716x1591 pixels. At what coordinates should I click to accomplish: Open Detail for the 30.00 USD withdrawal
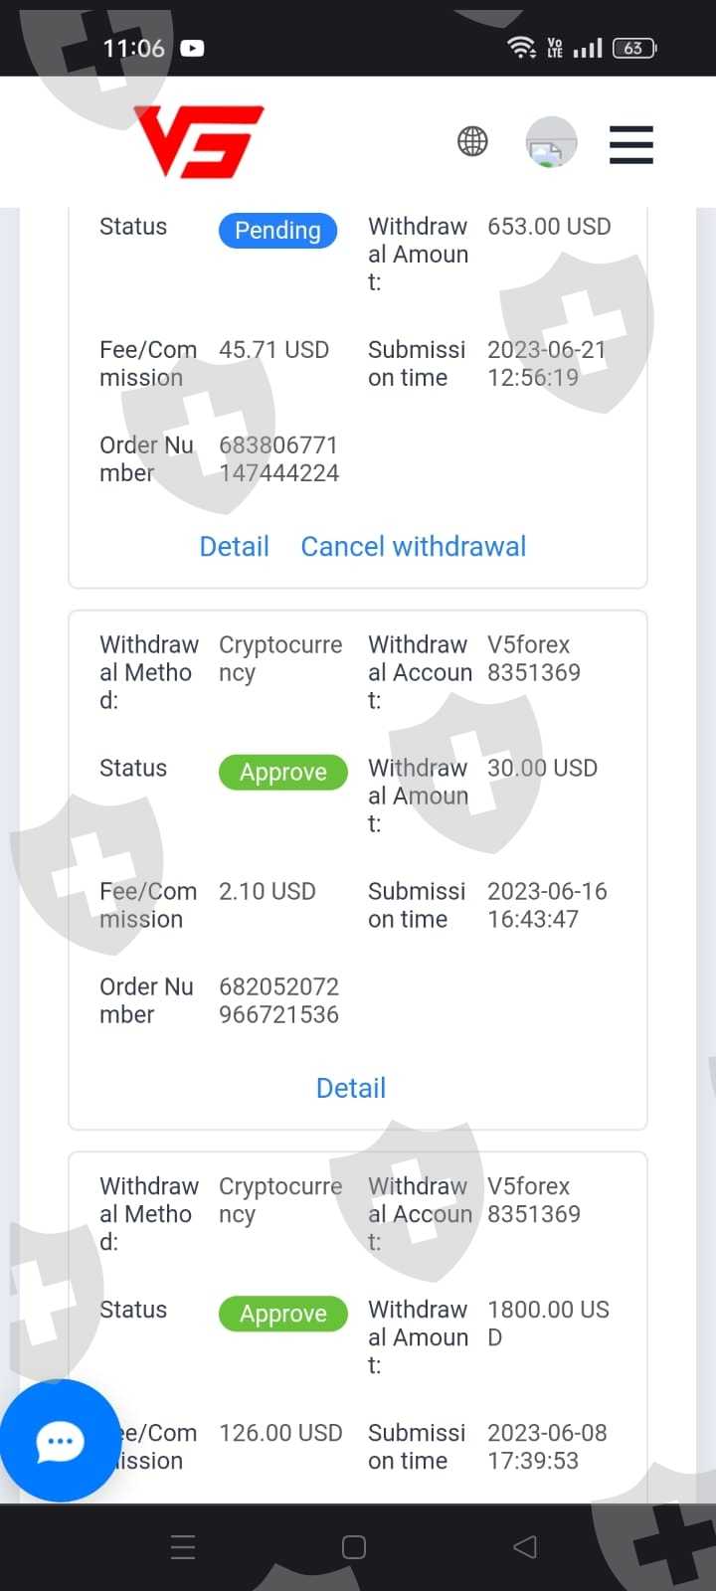tap(351, 1088)
